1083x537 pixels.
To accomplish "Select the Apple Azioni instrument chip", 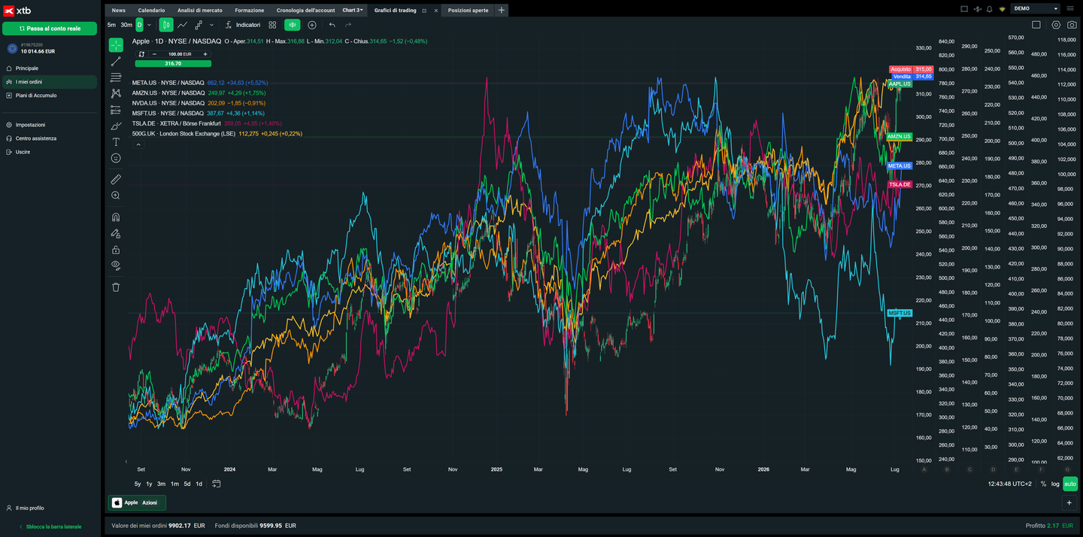I will coord(137,502).
